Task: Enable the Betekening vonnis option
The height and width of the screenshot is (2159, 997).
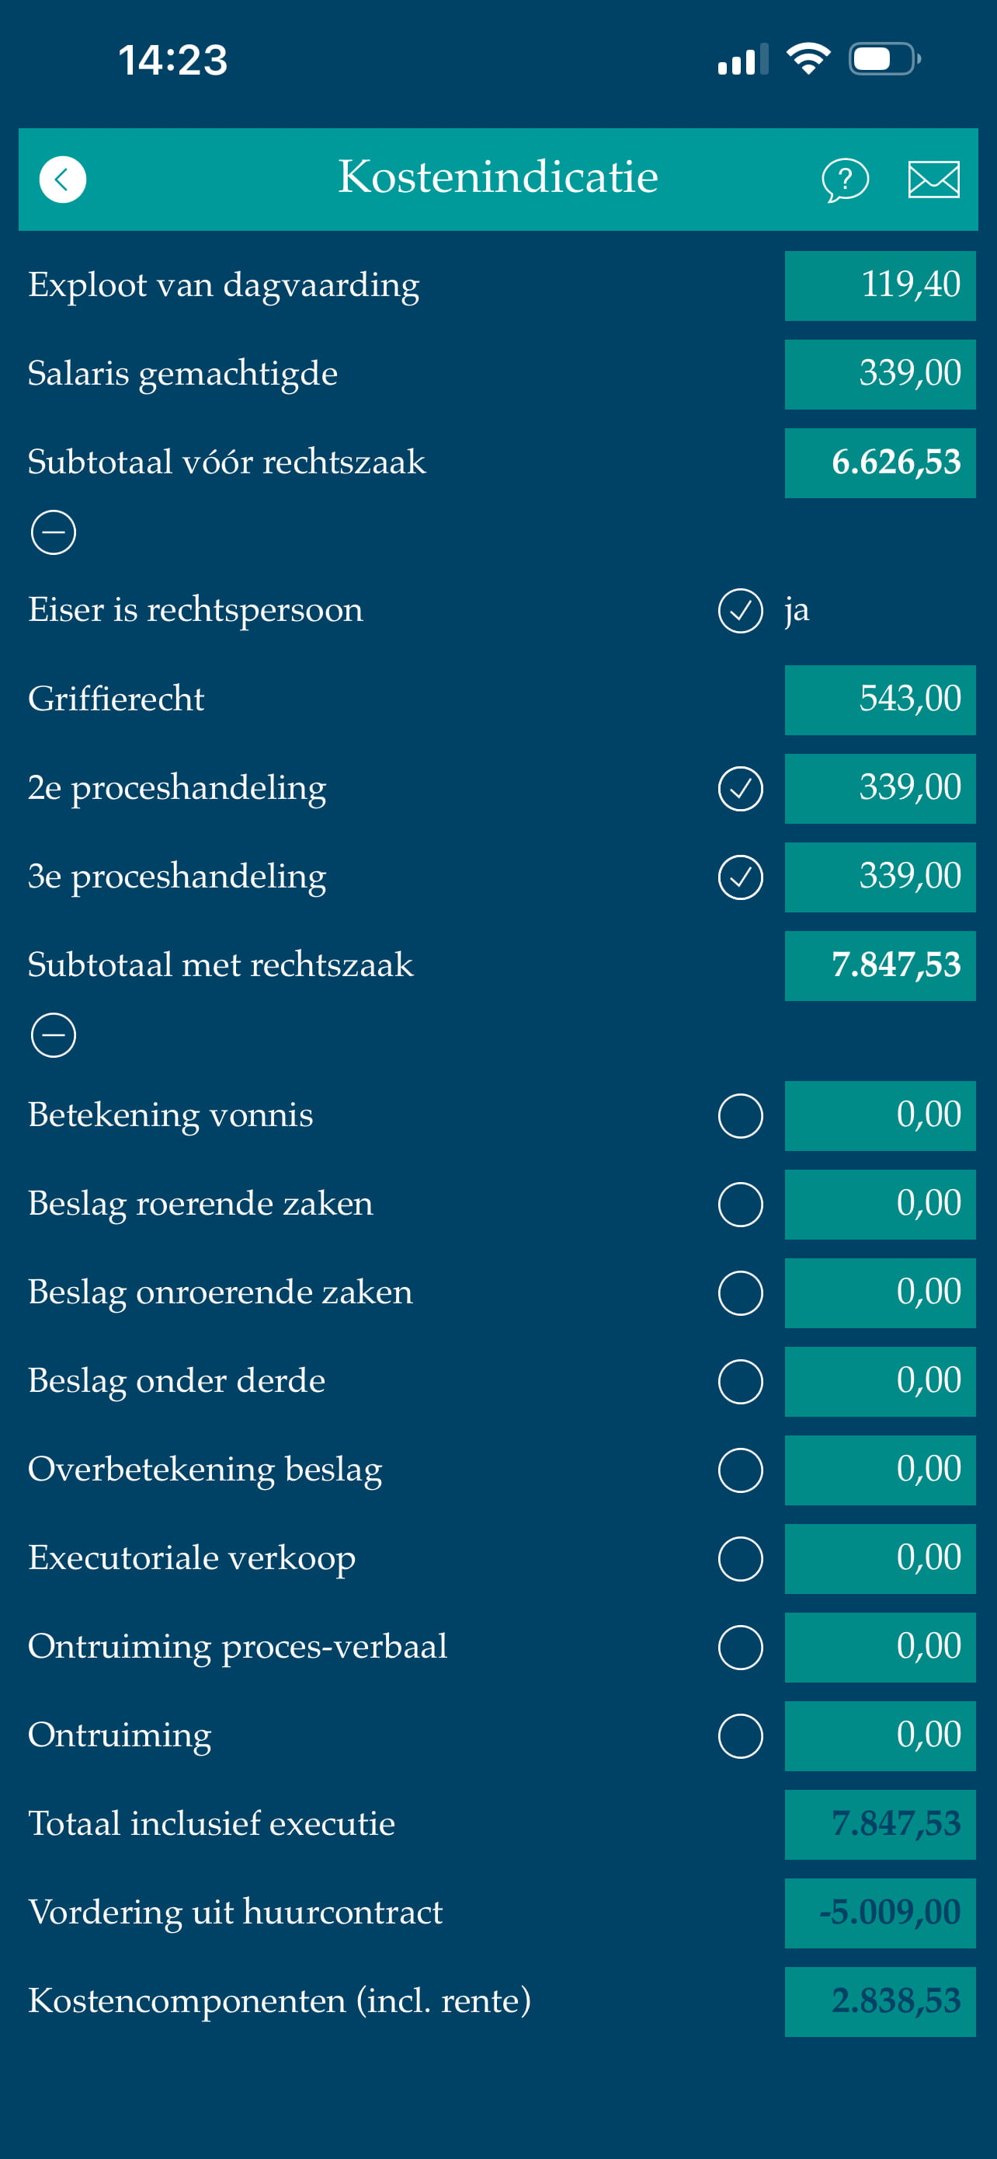Action: point(740,1116)
